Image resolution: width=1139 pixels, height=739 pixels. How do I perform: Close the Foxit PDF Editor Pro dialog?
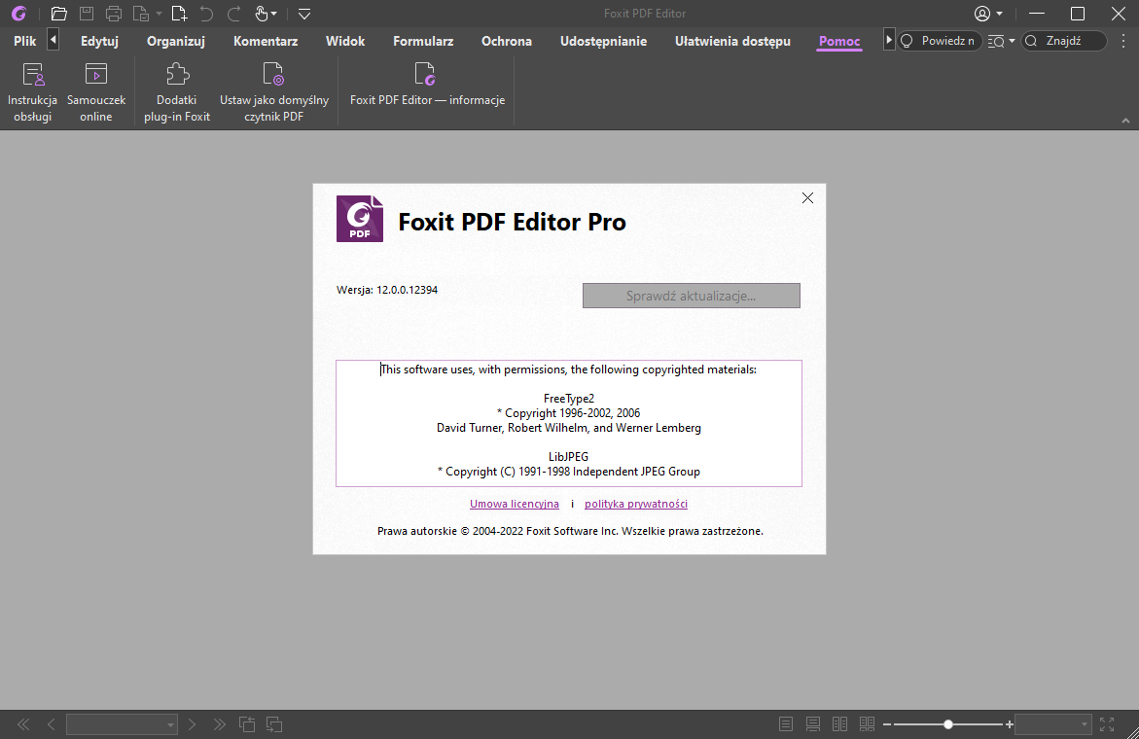click(x=807, y=198)
